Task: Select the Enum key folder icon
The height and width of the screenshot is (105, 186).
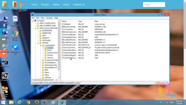Action: pos(46,50)
